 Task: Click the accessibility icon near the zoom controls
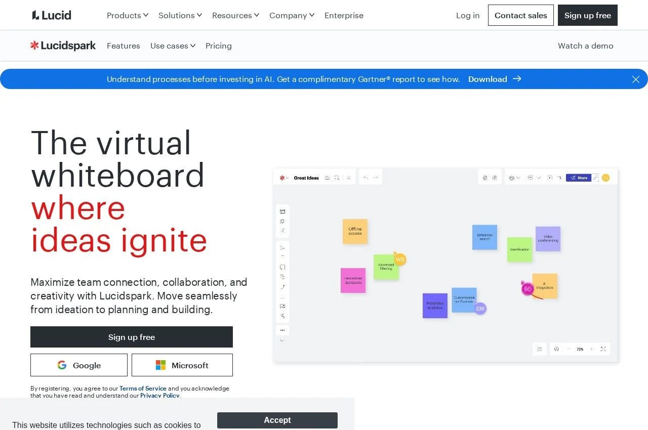556,349
